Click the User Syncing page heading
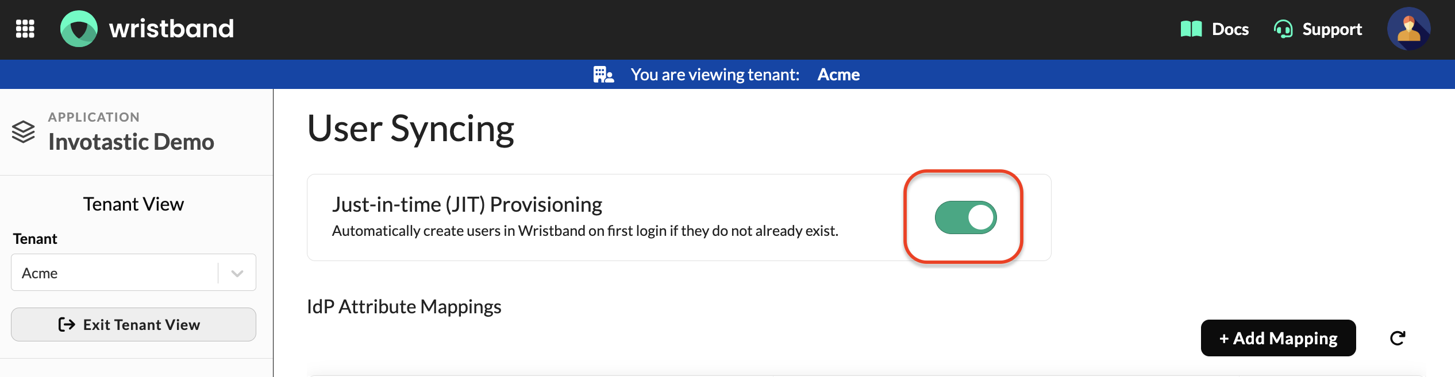The height and width of the screenshot is (377, 1455). 411,129
